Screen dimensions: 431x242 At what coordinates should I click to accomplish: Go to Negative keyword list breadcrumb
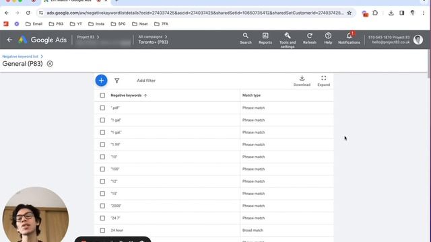point(20,56)
